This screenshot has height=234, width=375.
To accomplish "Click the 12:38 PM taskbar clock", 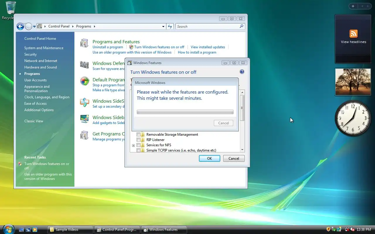I will [x=364, y=230].
